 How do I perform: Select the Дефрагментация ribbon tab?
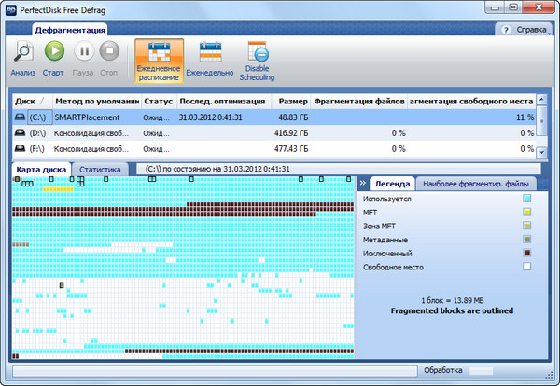71,30
